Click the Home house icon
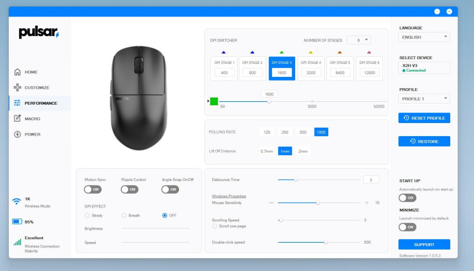 18,72
